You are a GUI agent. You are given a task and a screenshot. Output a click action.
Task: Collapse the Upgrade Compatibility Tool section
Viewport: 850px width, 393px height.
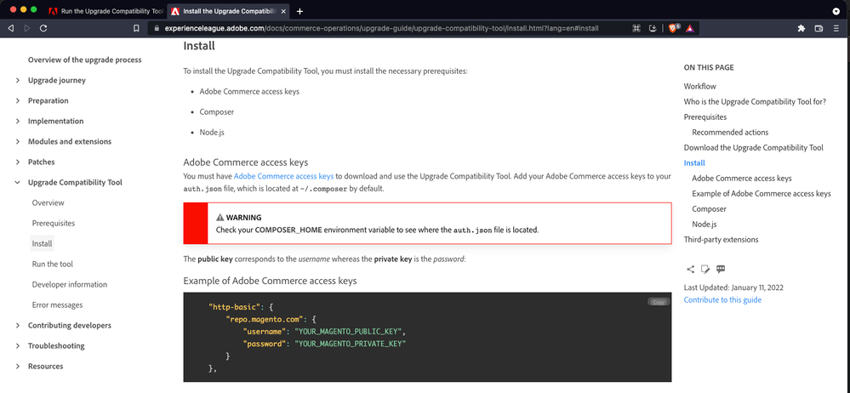pos(18,182)
